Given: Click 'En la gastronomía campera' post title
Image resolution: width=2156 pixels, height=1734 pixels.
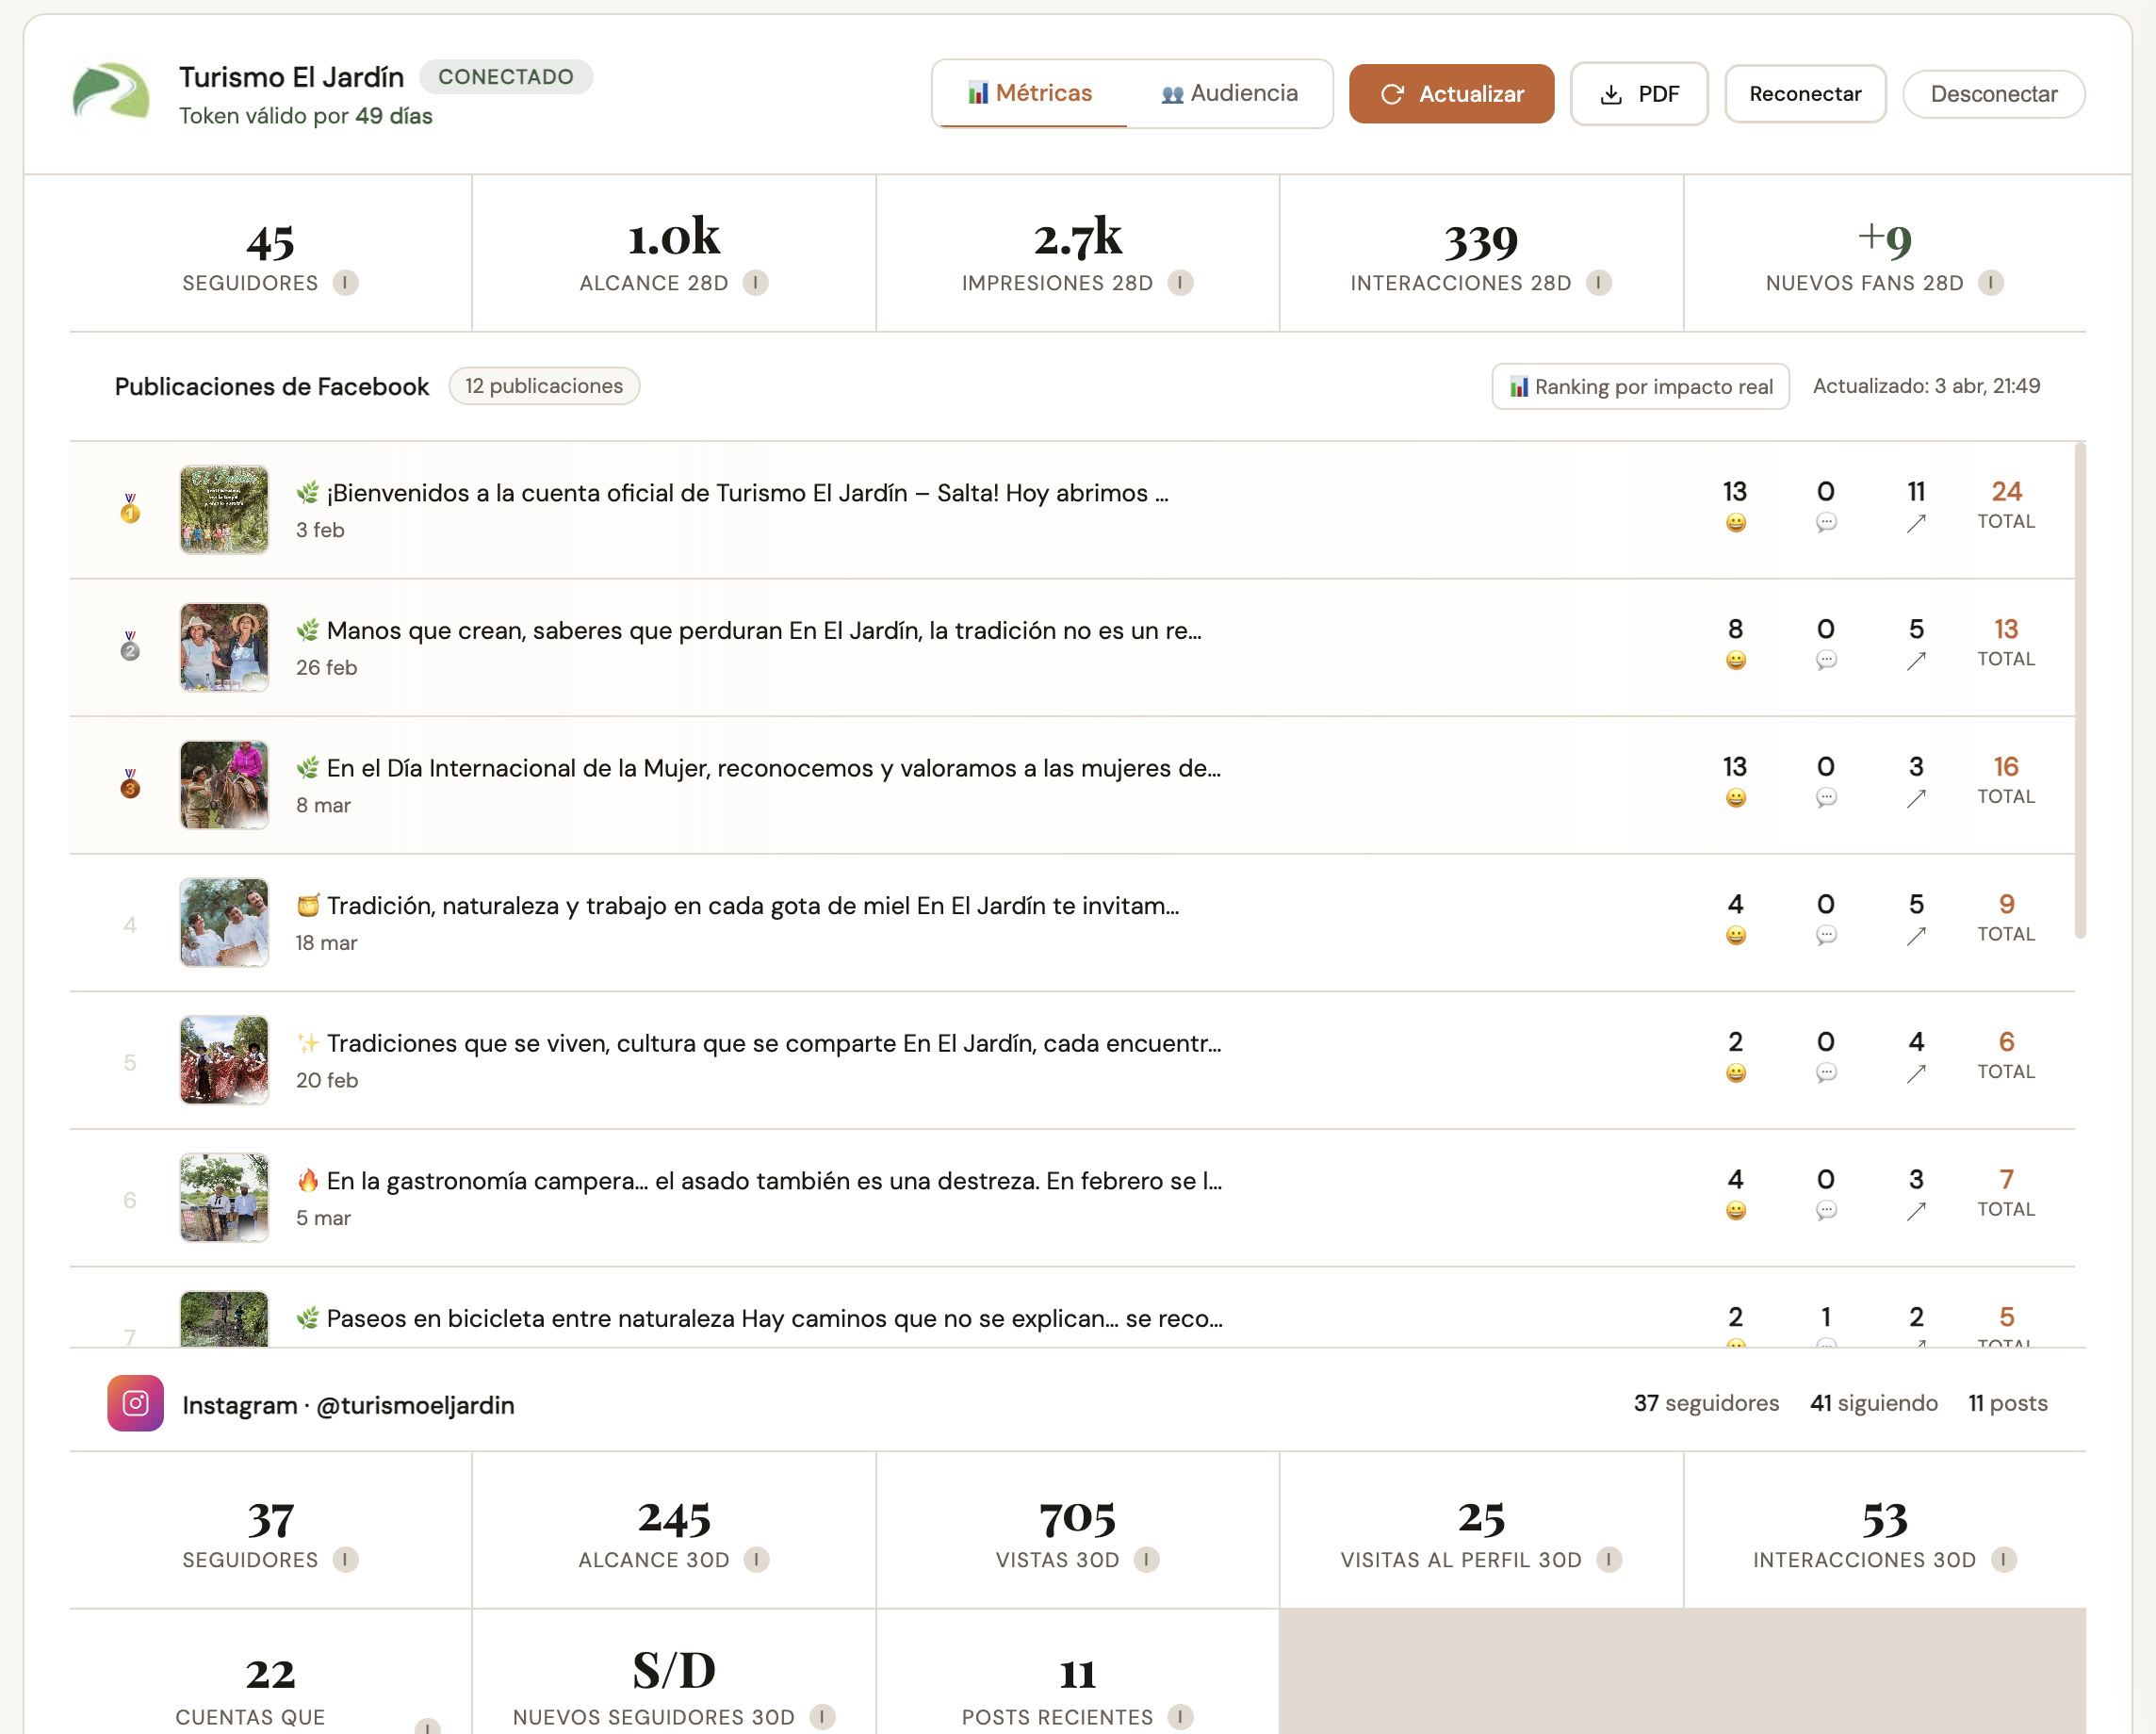Looking at the screenshot, I should (759, 1181).
